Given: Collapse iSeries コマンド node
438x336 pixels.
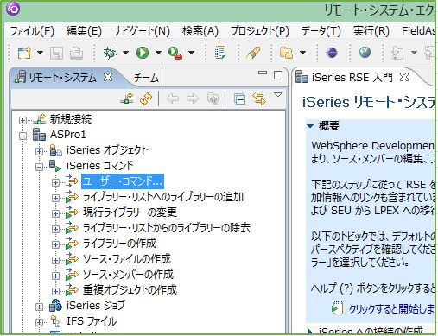Looking at the screenshot, I should click(39, 167).
